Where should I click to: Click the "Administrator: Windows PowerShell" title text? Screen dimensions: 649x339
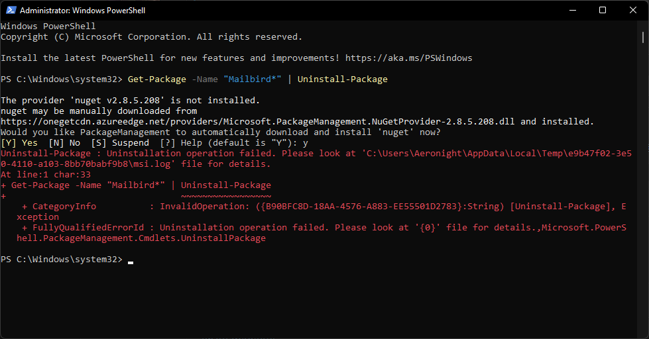[x=83, y=11]
